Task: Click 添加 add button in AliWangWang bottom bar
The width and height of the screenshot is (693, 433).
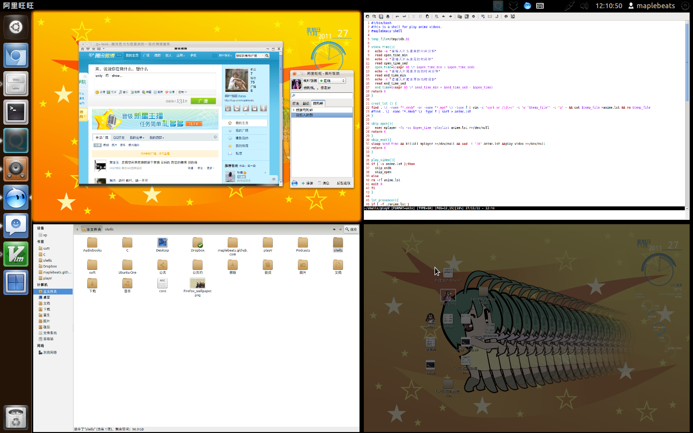Action: 308,183
